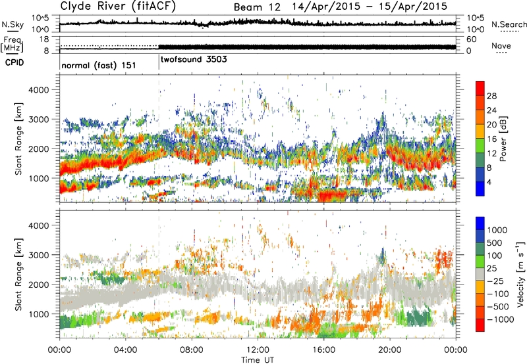The width and height of the screenshot is (527, 364).
Task: Click the dotted line sample under Nave
Action: (501, 53)
